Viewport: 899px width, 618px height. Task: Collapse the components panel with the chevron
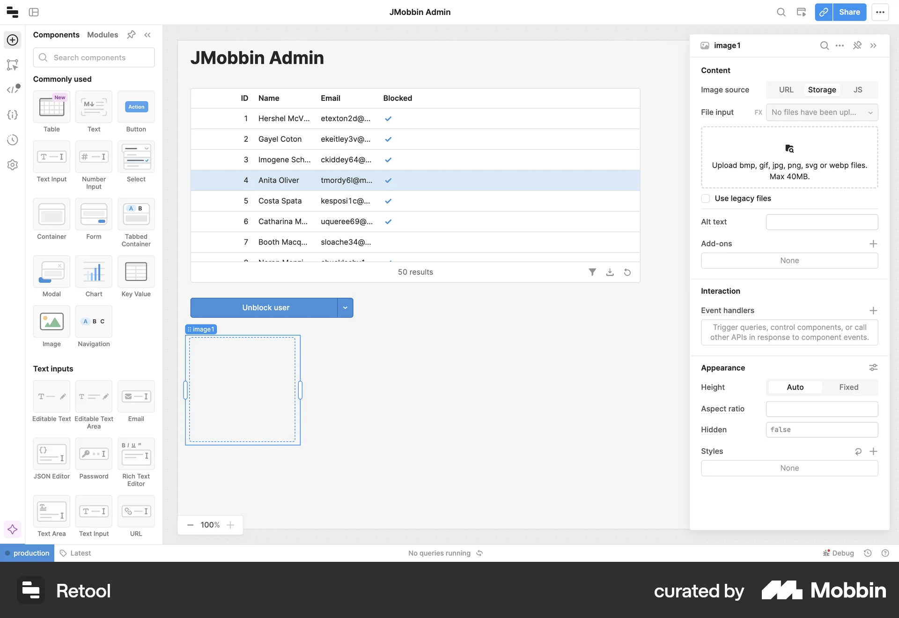click(147, 35)
